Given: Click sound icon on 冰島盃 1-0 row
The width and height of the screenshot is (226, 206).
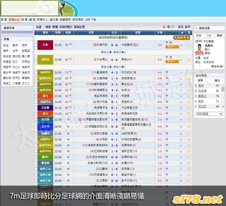Looking at the screenshot, I should [181, 120].
